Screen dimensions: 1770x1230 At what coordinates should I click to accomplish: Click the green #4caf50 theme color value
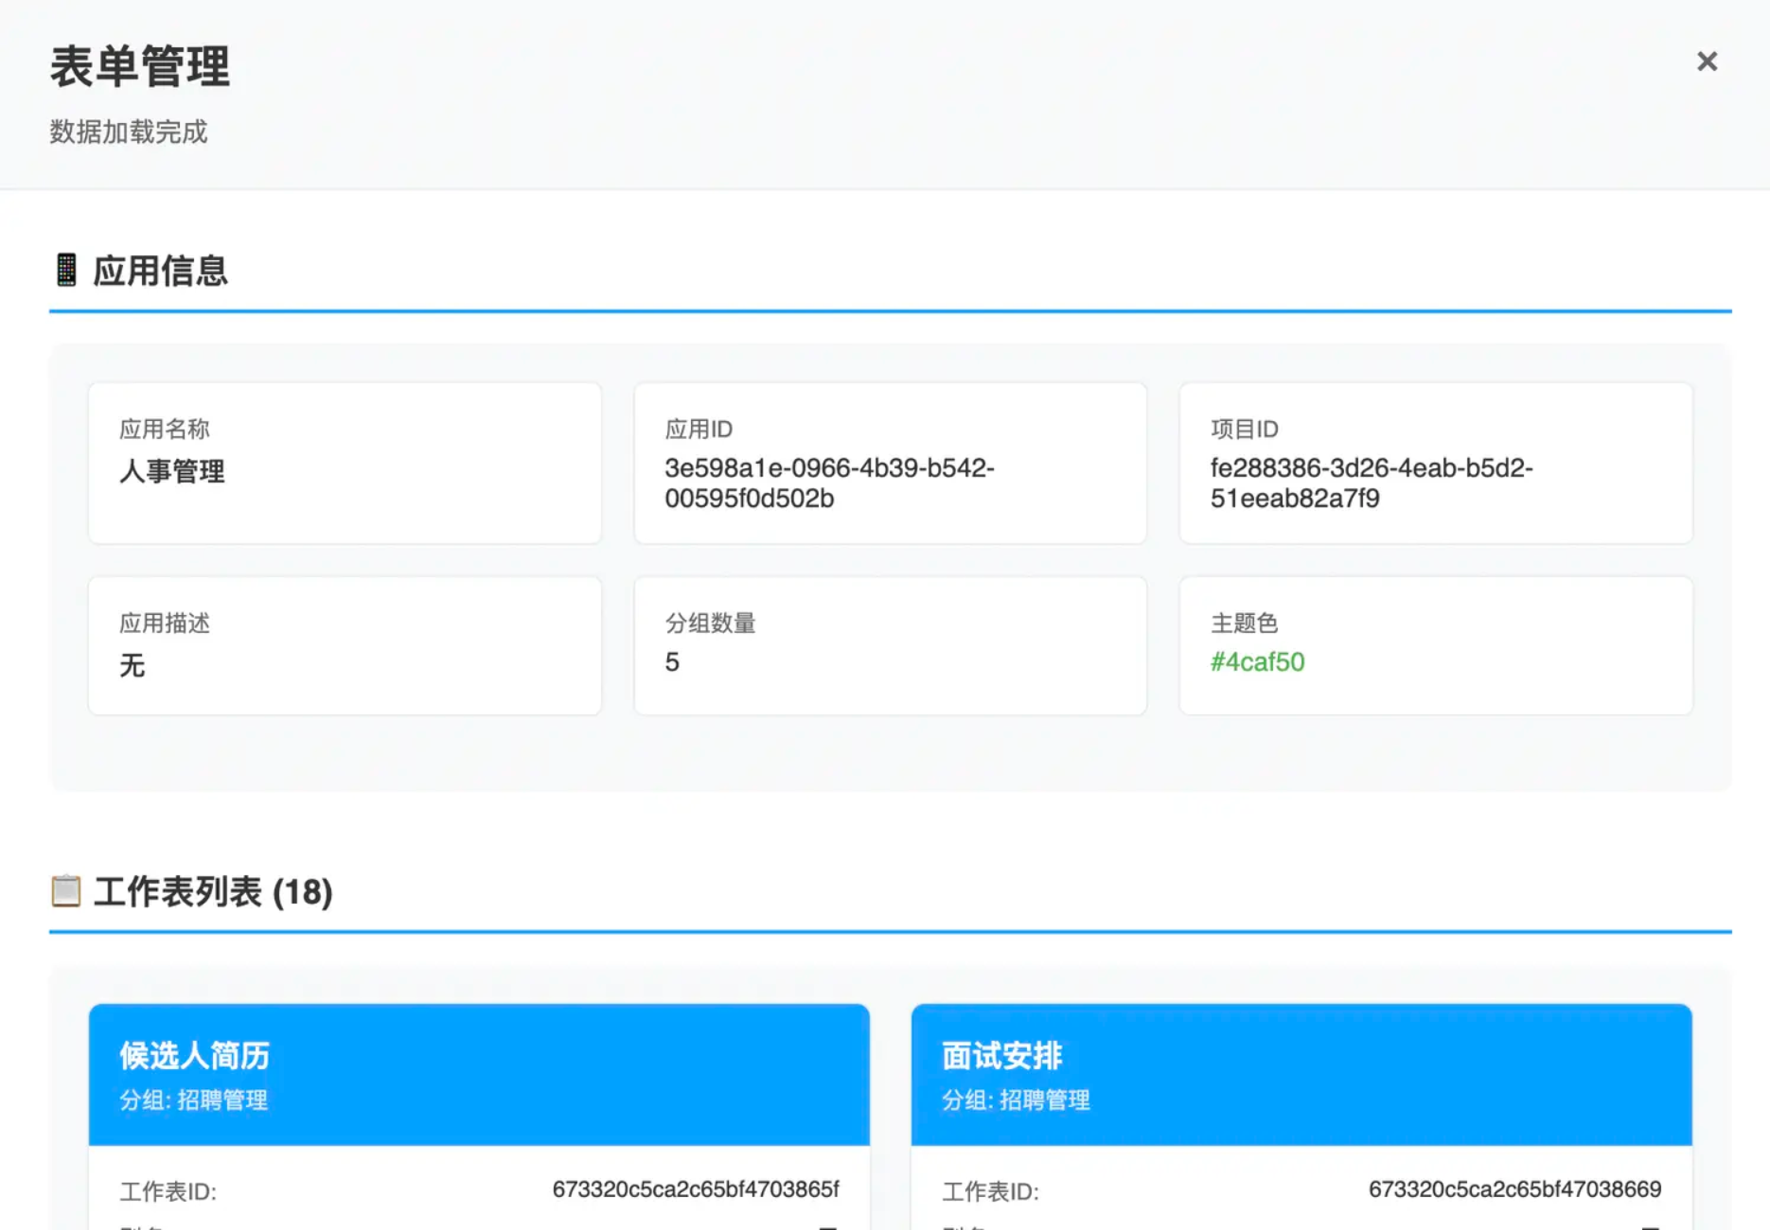[x=1258, y=662]
